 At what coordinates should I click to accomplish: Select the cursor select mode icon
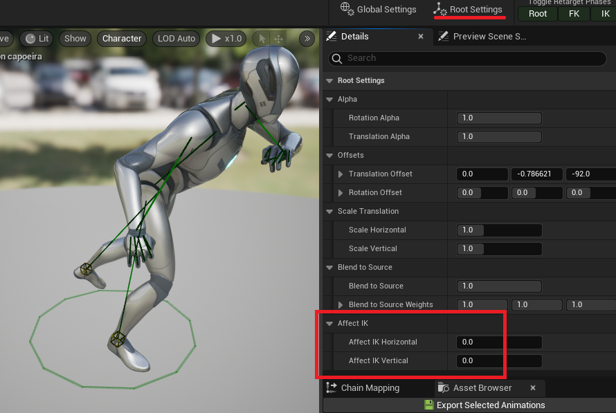tap(262, 39)
